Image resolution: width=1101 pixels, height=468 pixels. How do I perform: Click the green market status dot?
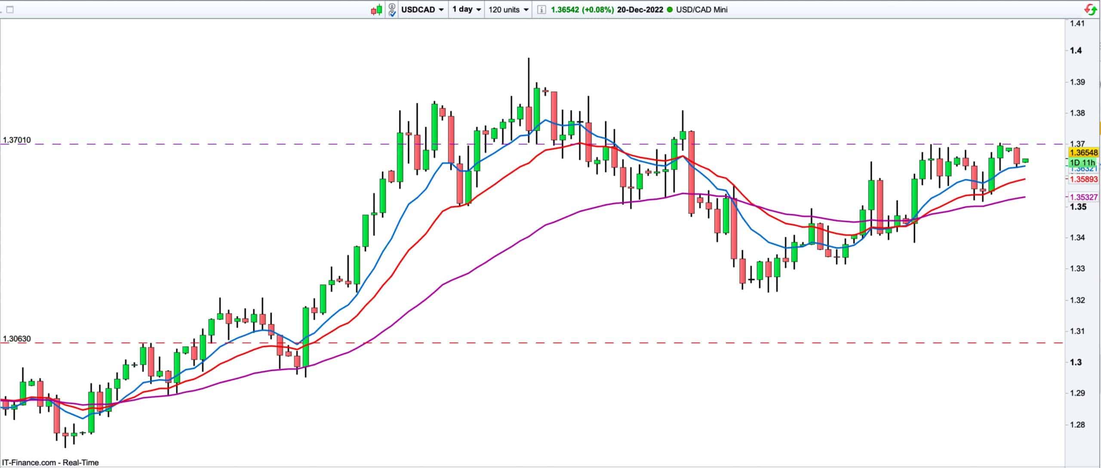click(669, 9)
